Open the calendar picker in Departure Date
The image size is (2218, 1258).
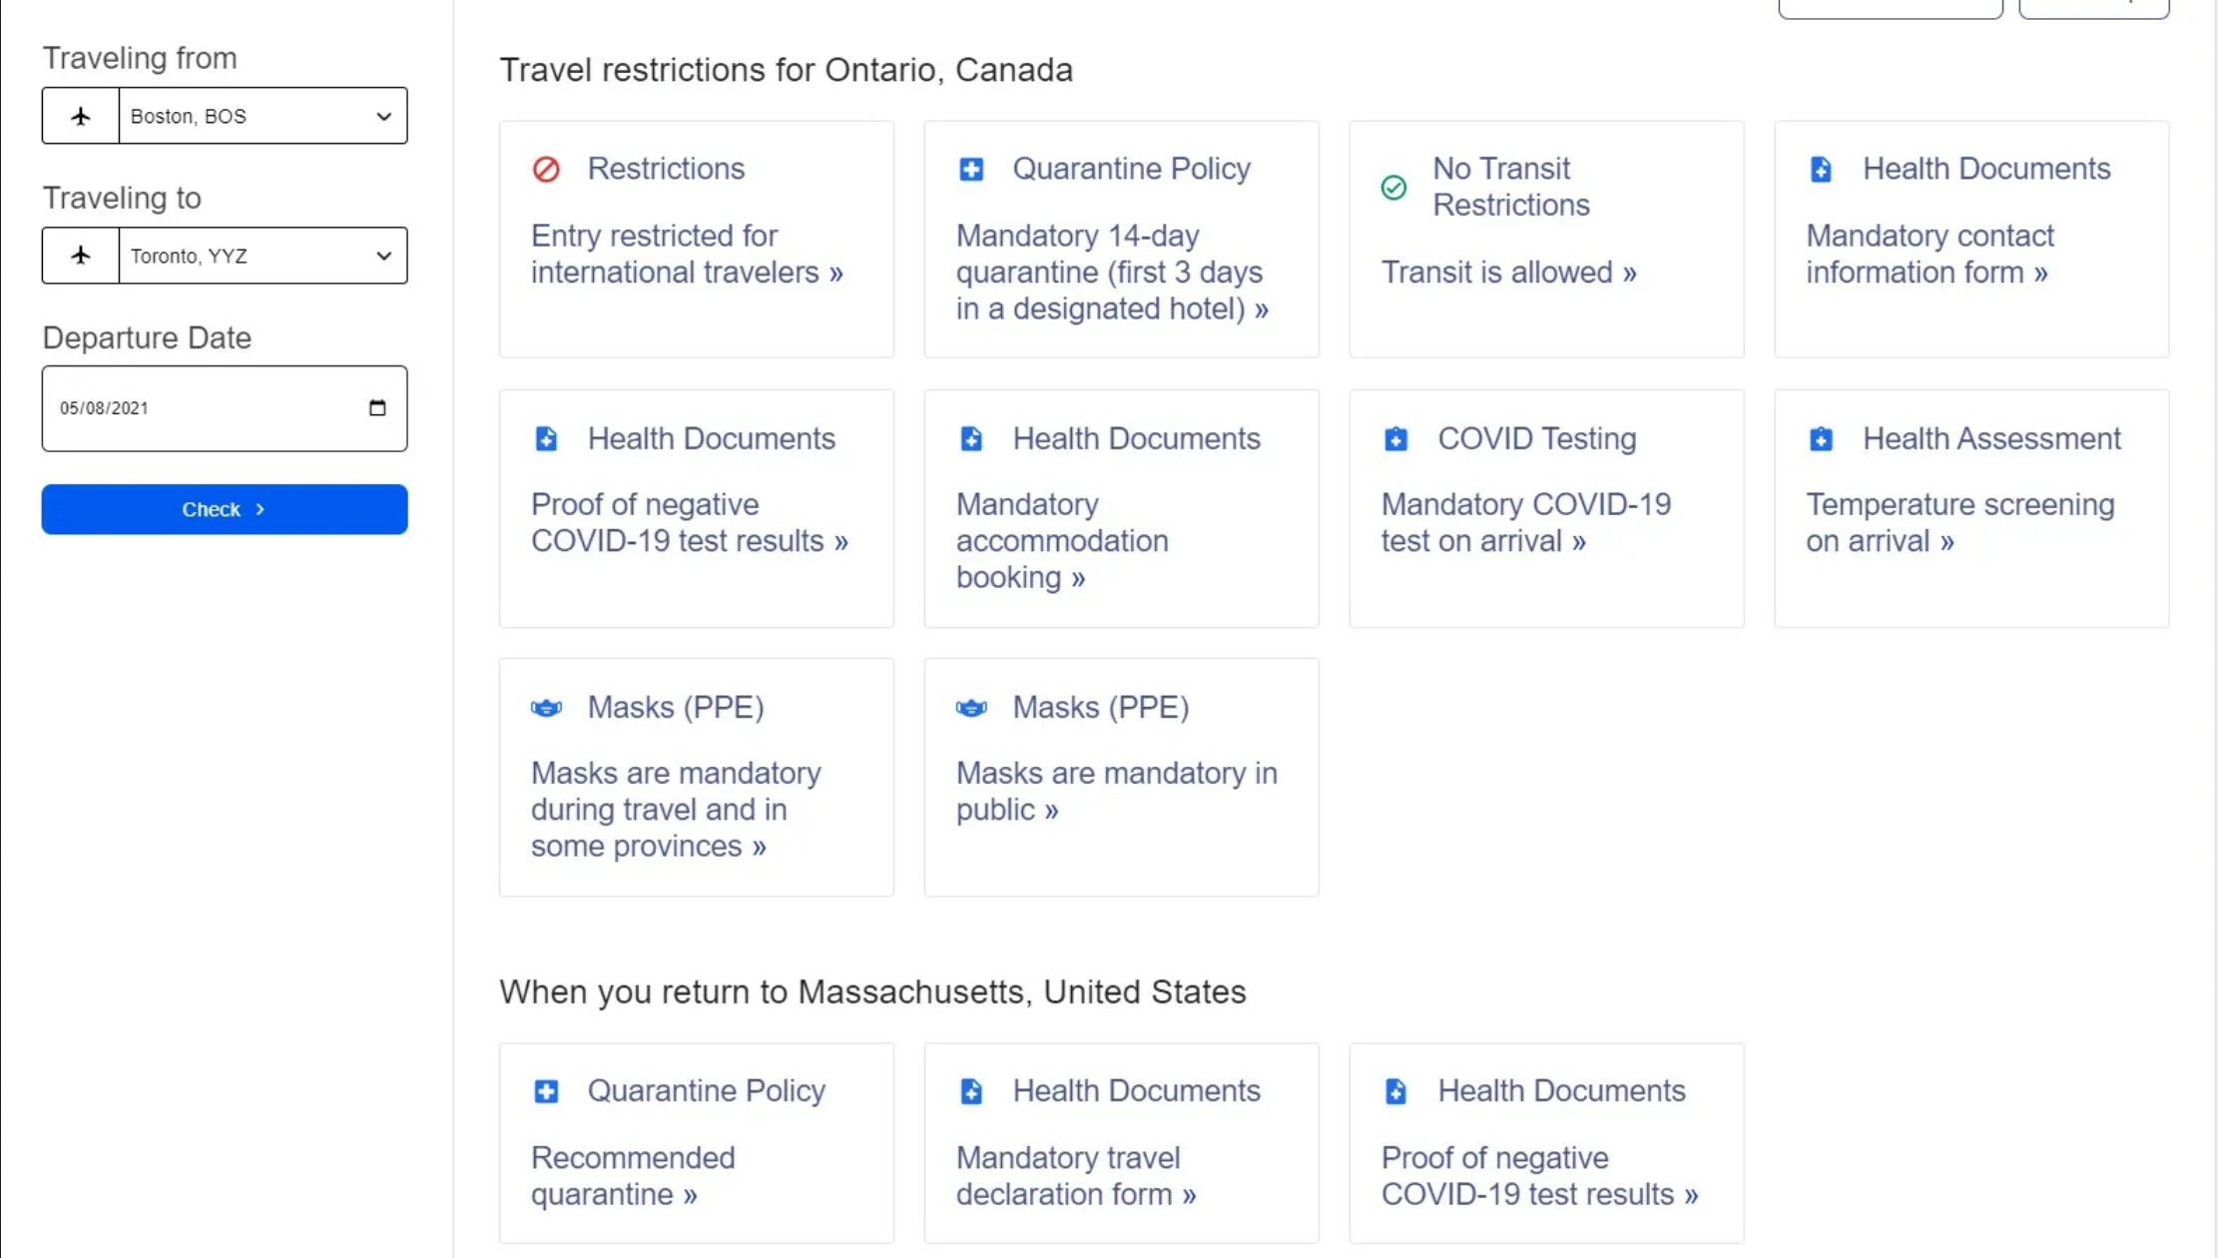[377, 407]
